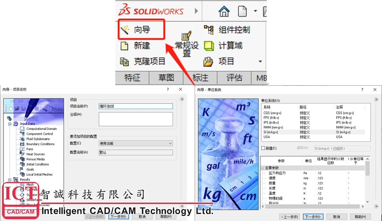Open the 配置 dropdown showing 使用当前
The height and width of the screenshot is (221, 382).
tap(136, 143)
